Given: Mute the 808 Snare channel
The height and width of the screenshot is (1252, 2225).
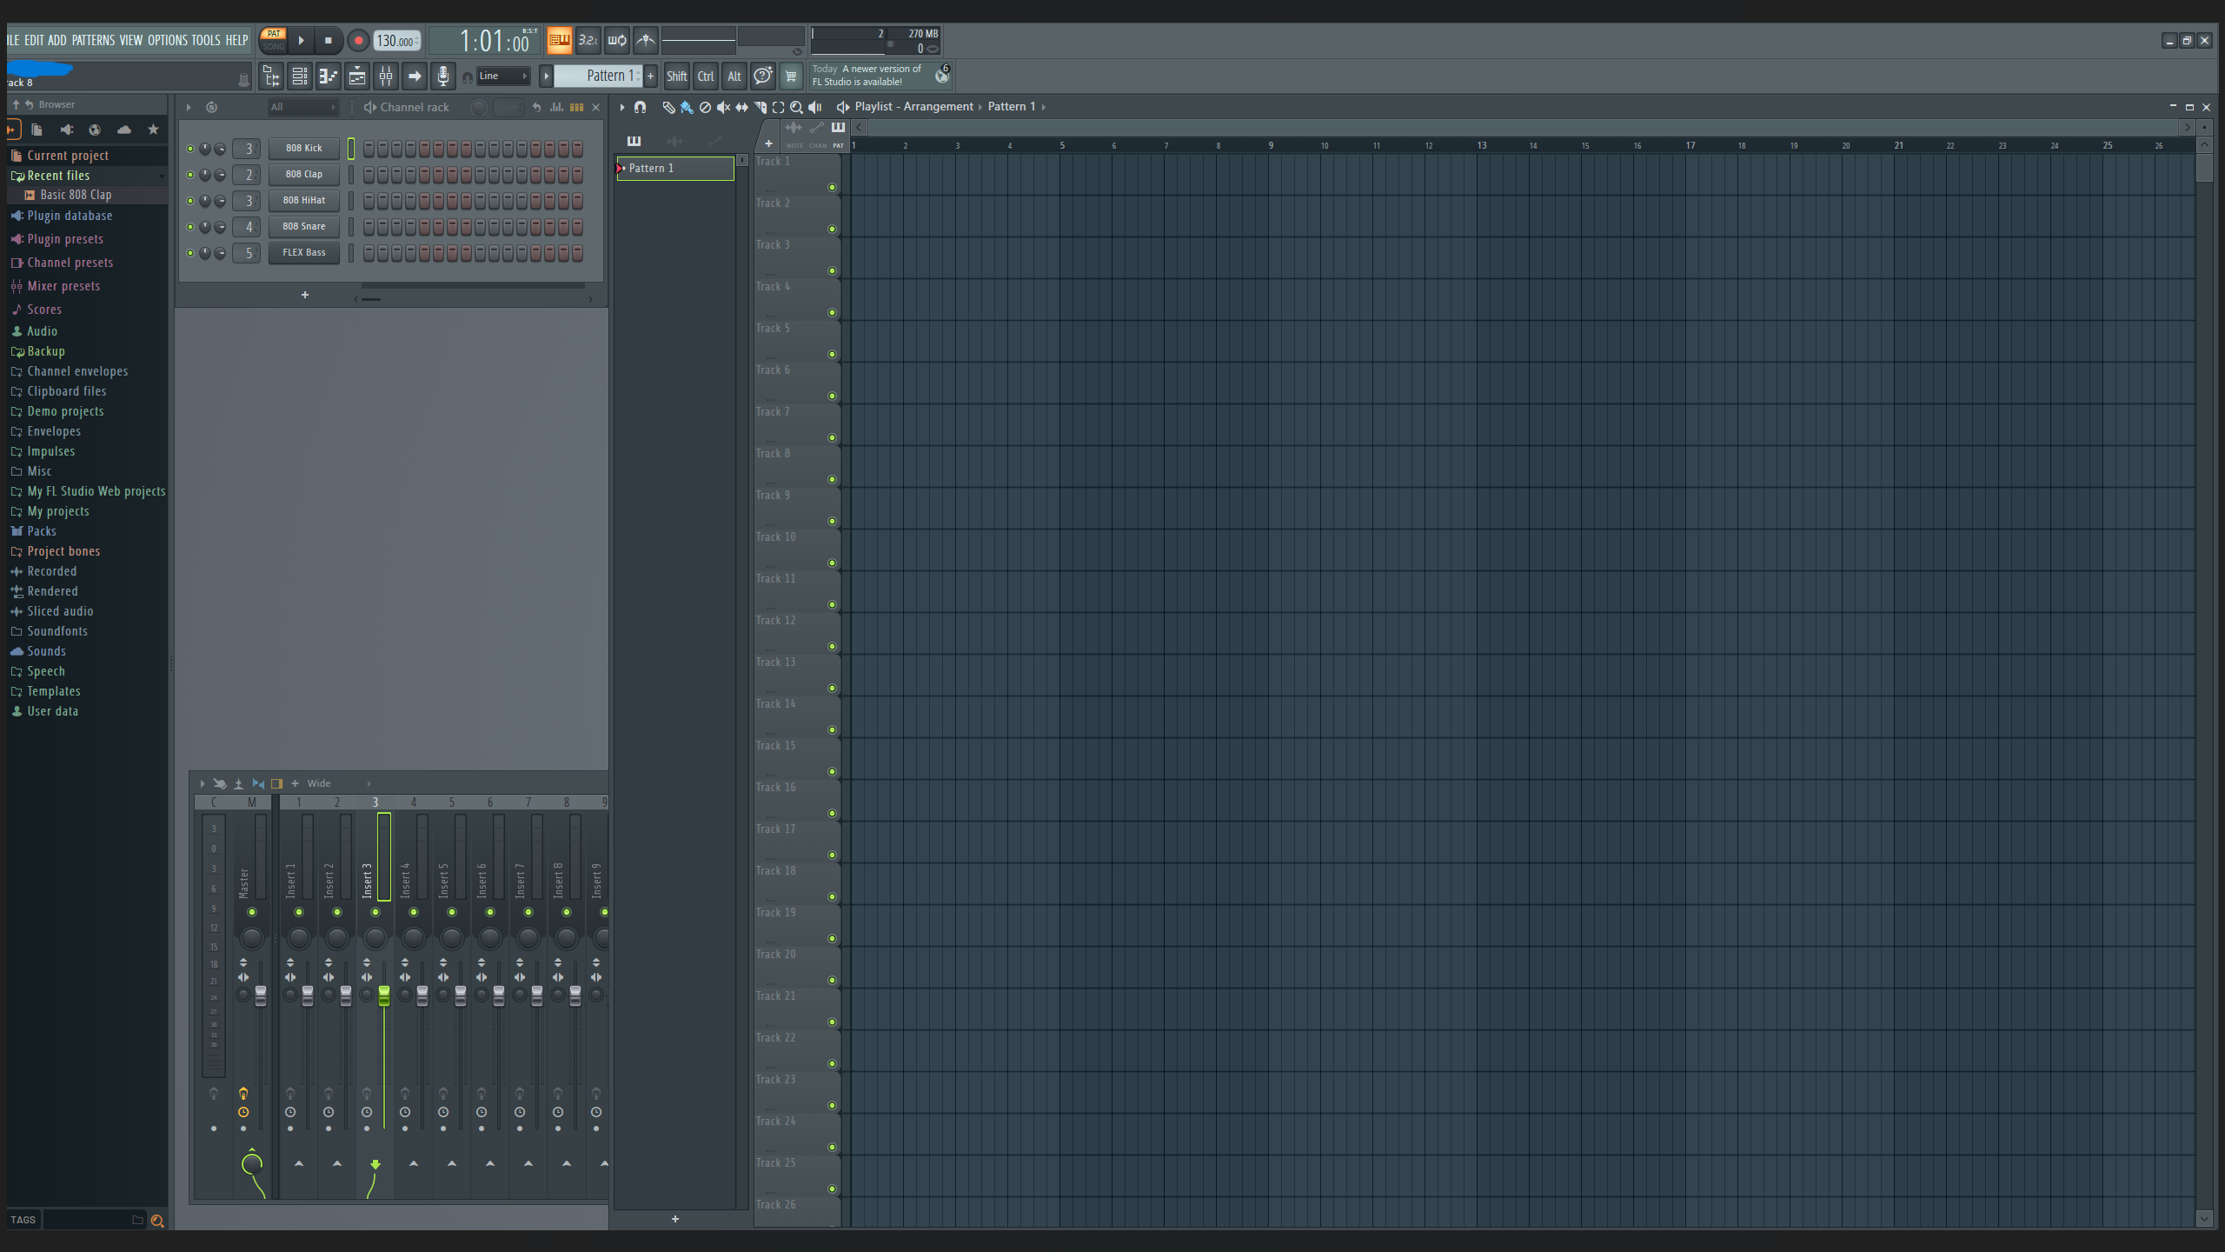Looking at the screenshot, I should pos(190,227).
